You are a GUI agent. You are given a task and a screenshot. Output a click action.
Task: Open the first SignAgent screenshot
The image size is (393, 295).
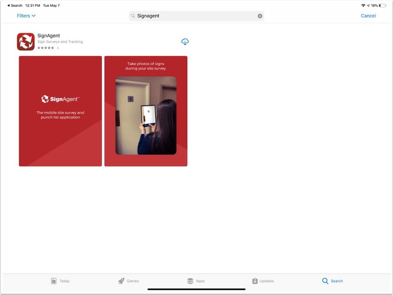pyautogui.click(x=60, y=111)
